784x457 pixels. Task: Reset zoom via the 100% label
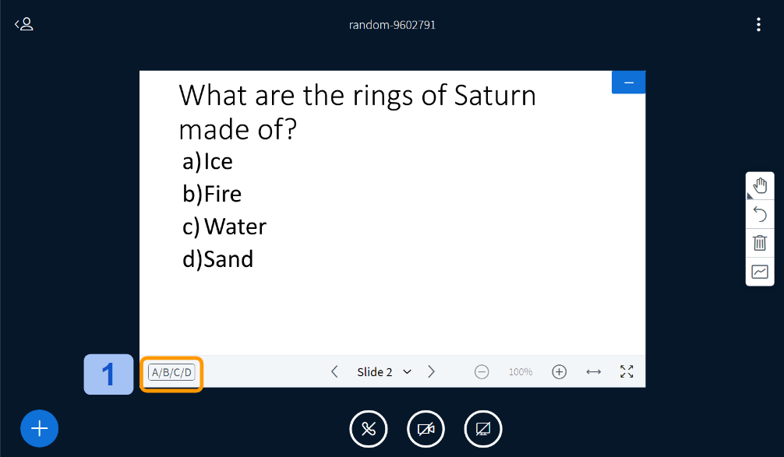point(521,372)
